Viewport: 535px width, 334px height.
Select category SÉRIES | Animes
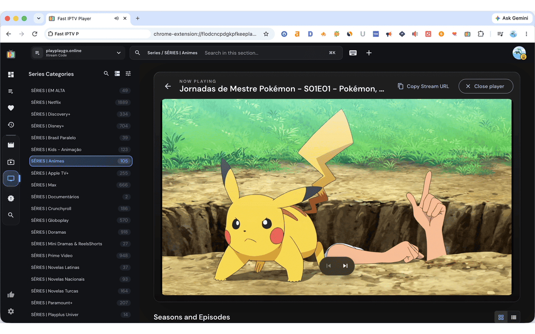pos(81,161)
